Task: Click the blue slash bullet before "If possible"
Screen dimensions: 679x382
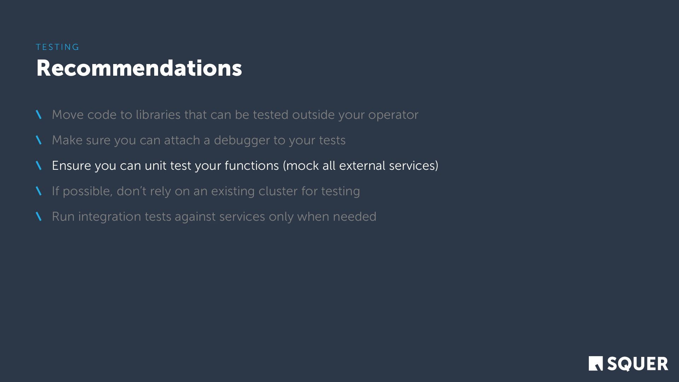Action: pyautogui.click(x=39, y=191)
